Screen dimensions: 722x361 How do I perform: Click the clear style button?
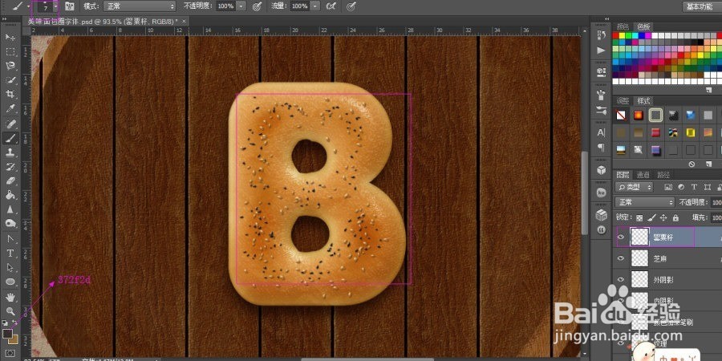(692, 164)
